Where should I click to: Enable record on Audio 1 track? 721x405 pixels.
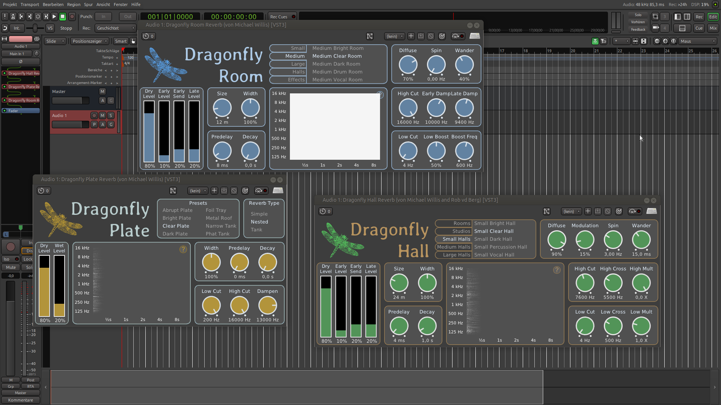94,115
